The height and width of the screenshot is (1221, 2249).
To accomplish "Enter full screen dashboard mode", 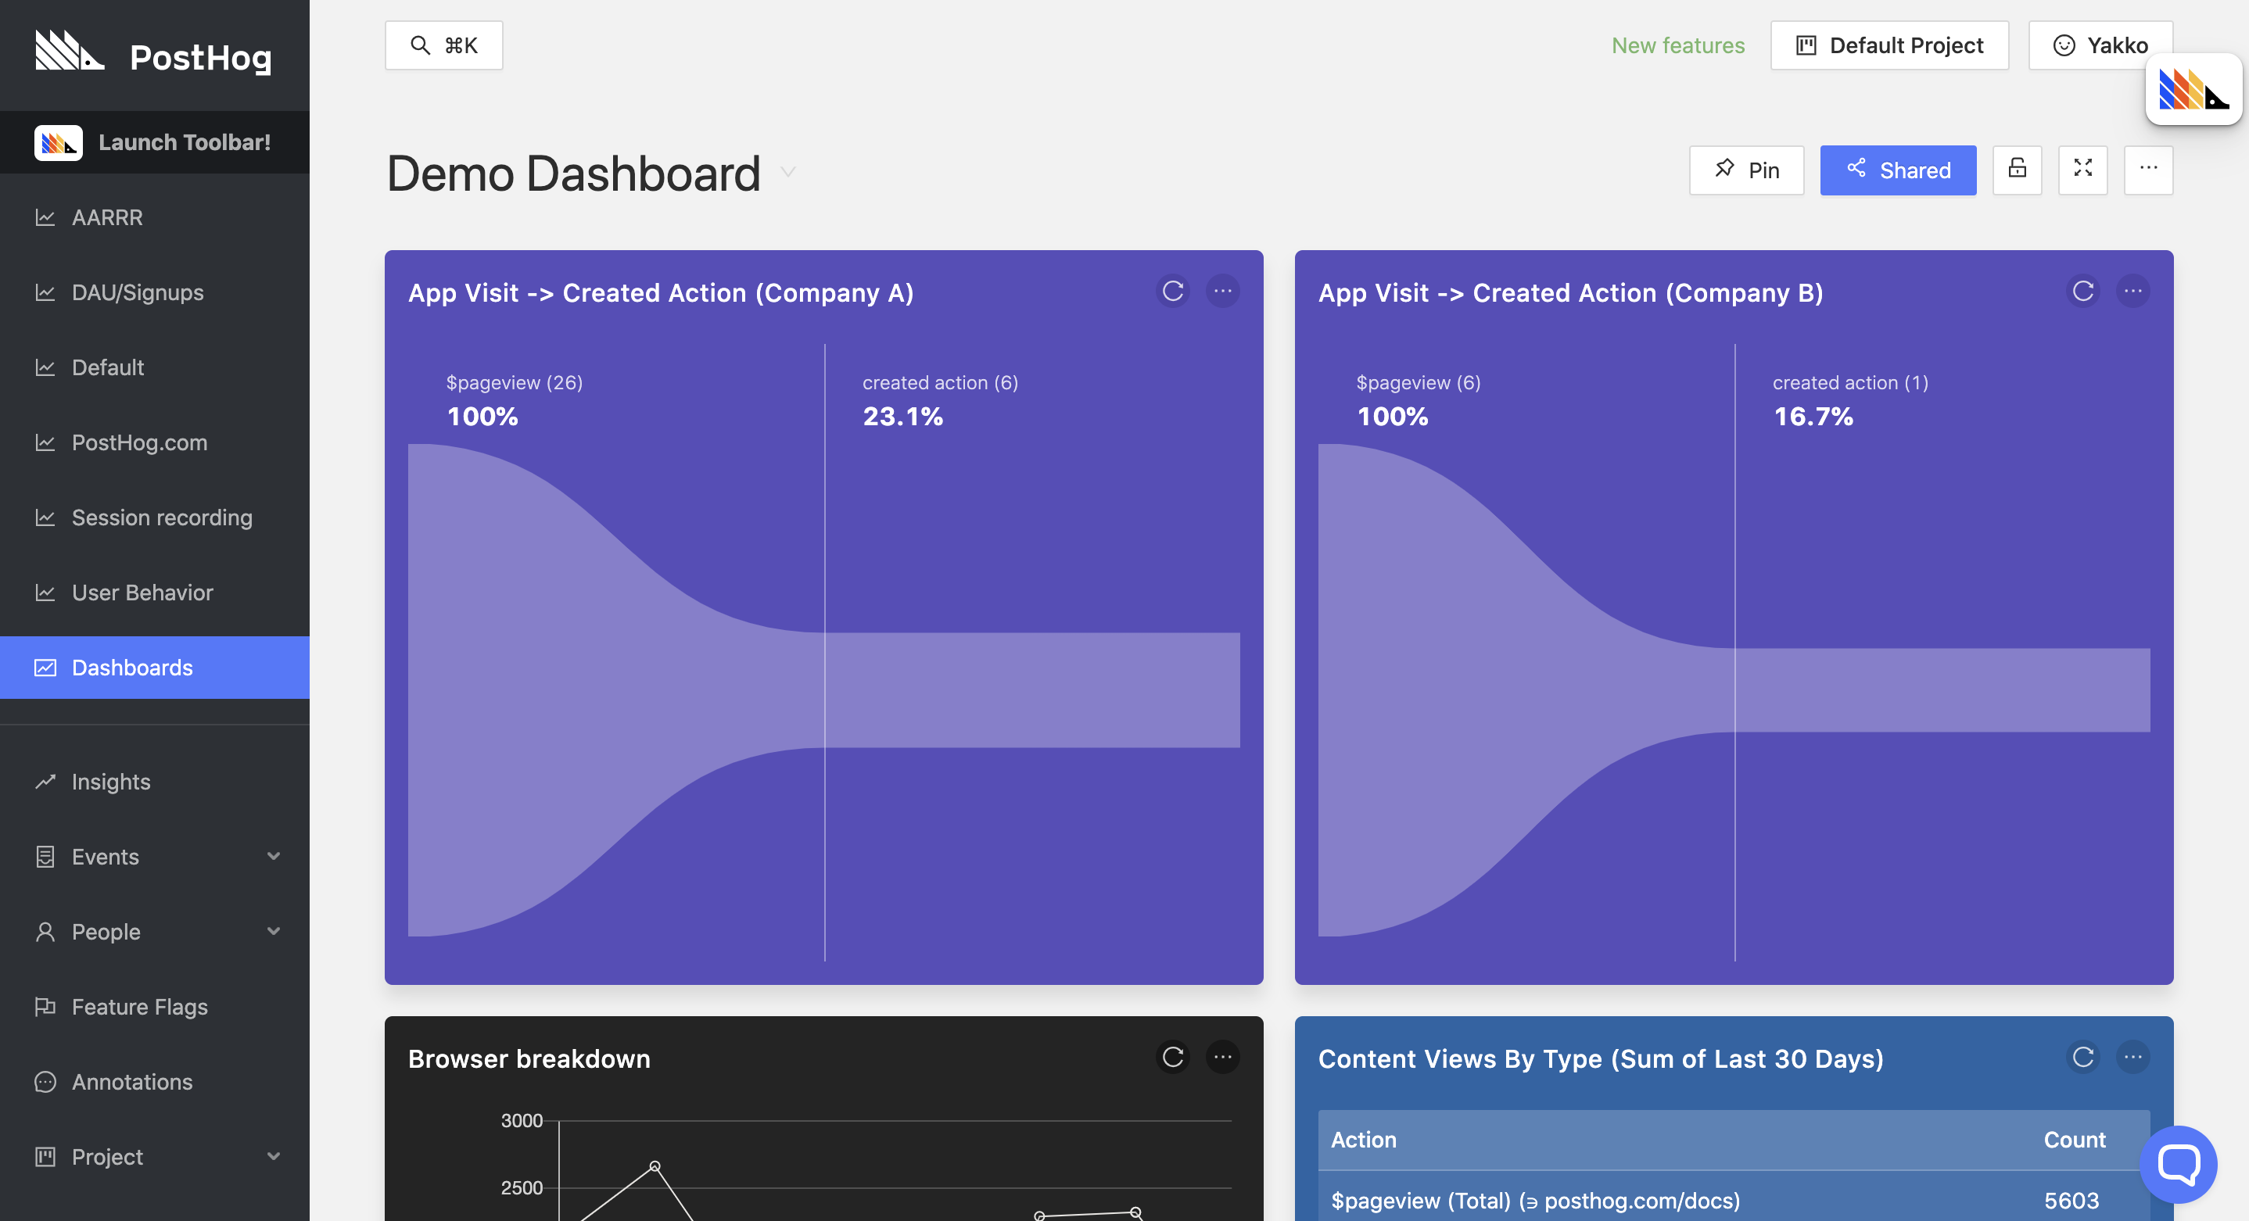I will [2082, 170].
